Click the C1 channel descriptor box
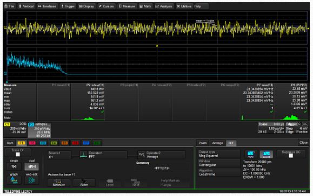313x196 pixels. click(x=15, y=130)
